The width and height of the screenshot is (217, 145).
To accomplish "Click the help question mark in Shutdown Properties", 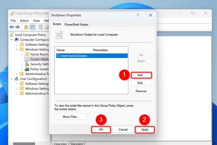I will coord(137,15).
